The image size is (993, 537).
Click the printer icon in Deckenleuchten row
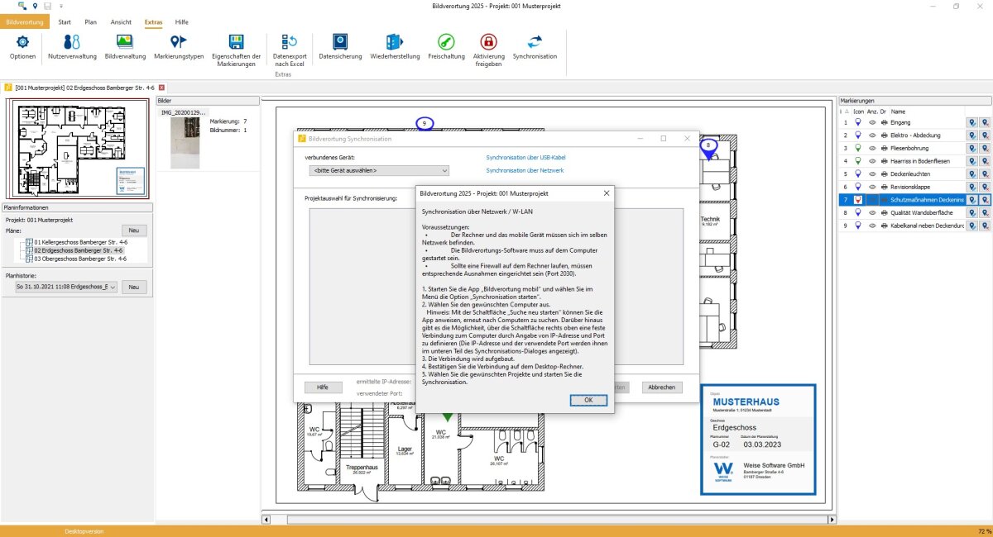click(x=884, y=173)
